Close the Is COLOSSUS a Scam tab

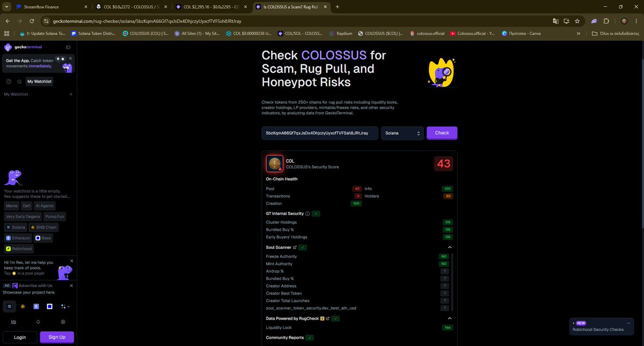pos(326,7)
